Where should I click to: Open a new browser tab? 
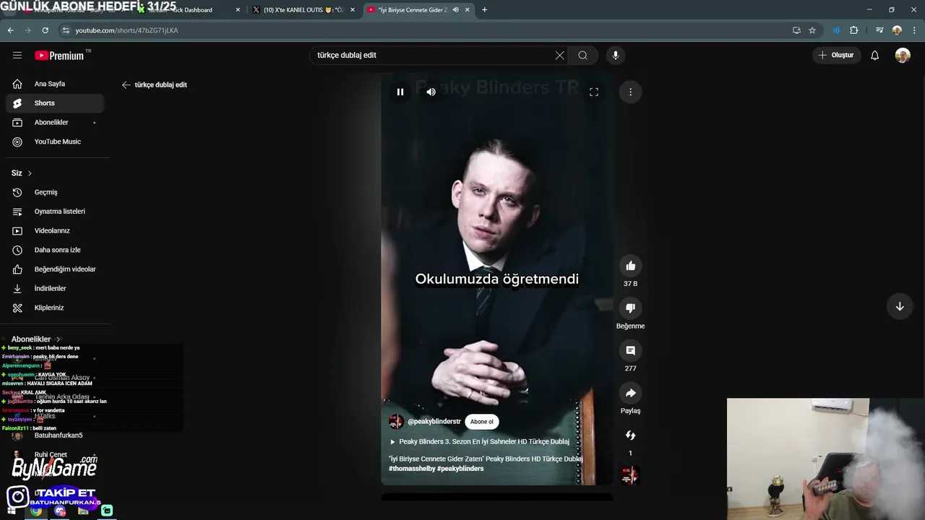[x=484, y=10]
